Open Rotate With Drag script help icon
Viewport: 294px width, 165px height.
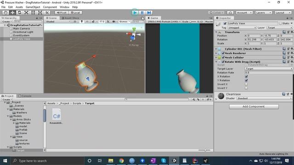pos(284,62)
